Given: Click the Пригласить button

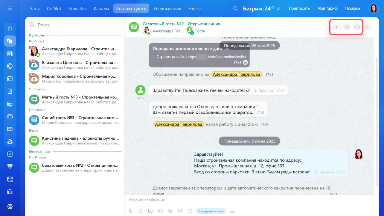Looking at the screenshot, I should coord(299,8).
